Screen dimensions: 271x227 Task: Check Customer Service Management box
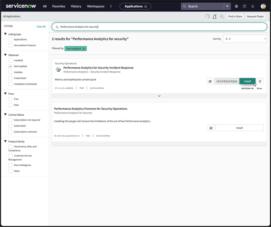pos(10,156)
